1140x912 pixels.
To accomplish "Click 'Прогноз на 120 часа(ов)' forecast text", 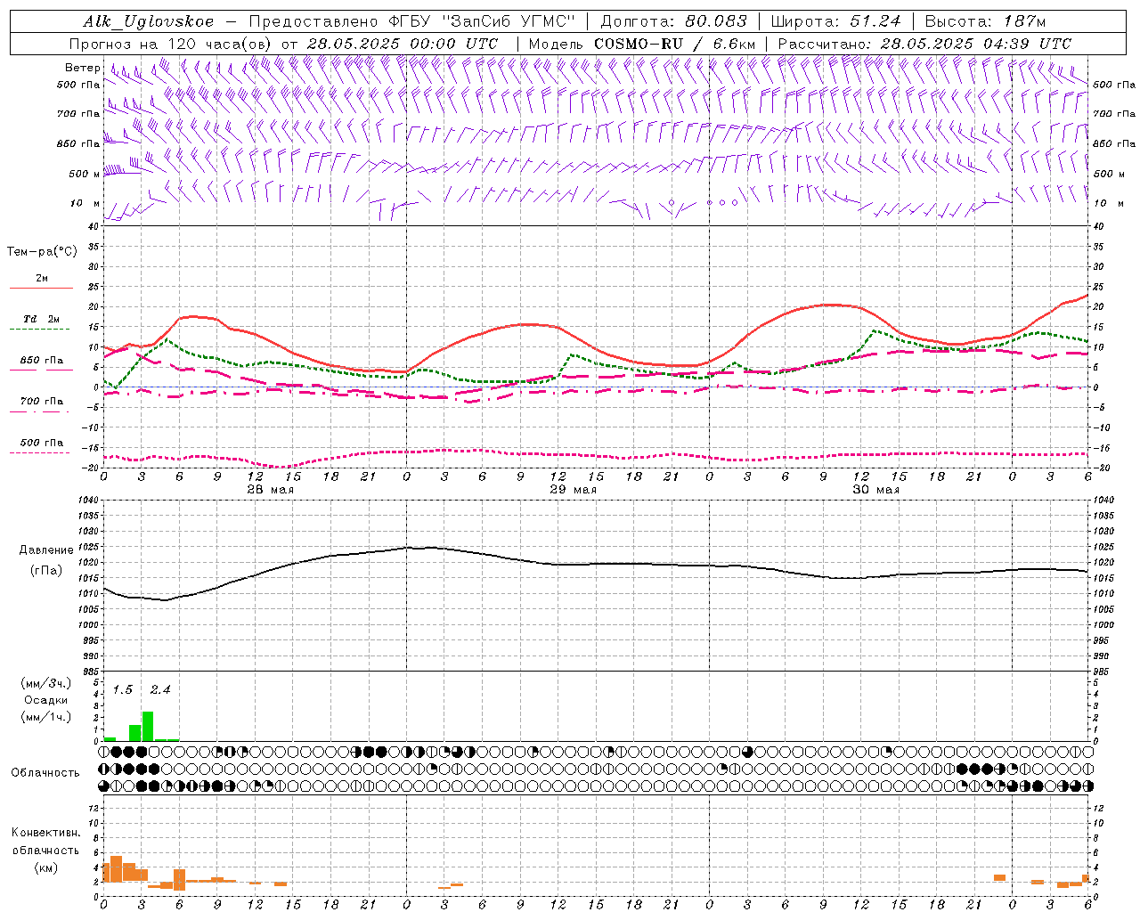I will click(x=172, y=43).
